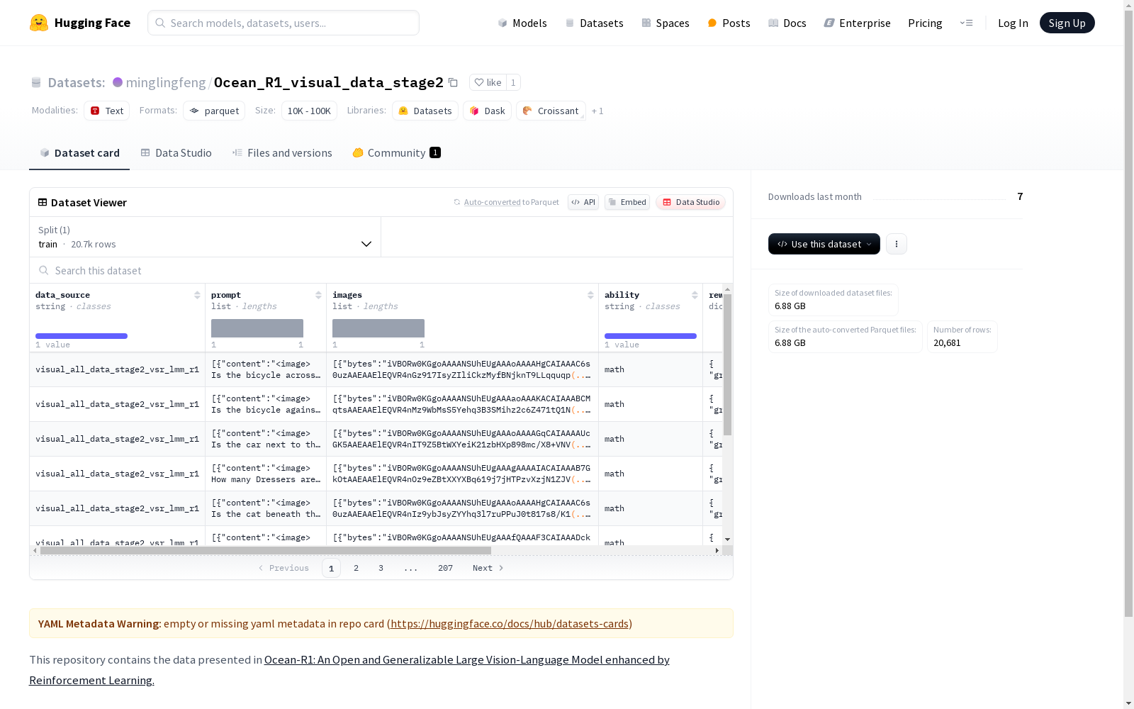Click the images lengths histogram bar
Screen dimensions: 1134x709
point(378,328)
